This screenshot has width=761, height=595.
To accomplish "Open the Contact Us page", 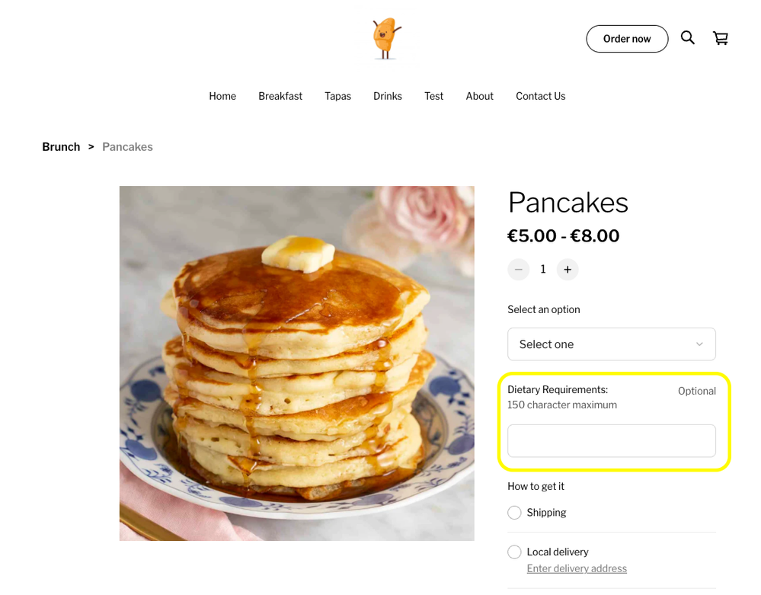I will click(540, 96).
